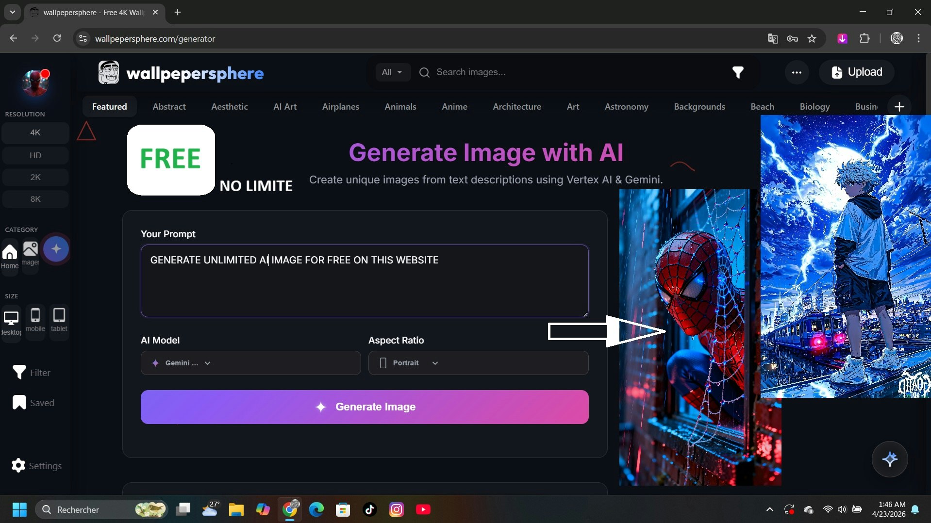Open the Spider-Man profile avatar

tap(35, 82)
